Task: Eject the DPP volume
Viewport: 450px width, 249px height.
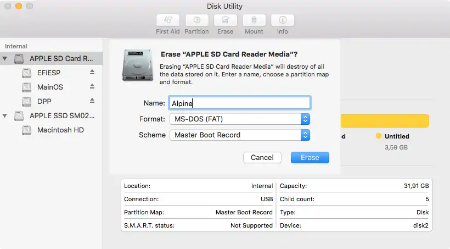Action: point(92,101)
